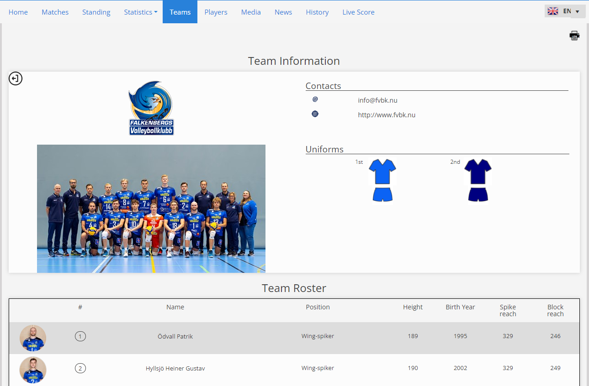Click birth year 1995
This screenshot has height=386, width=589.
tap(461, 336)
